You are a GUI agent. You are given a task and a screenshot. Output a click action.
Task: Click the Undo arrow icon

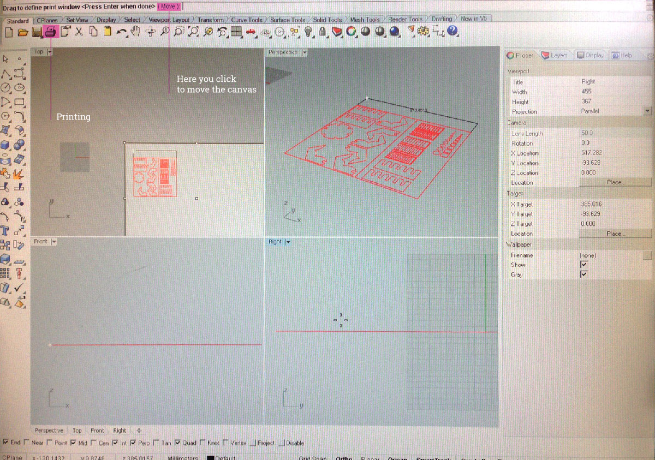click(121, 32)
